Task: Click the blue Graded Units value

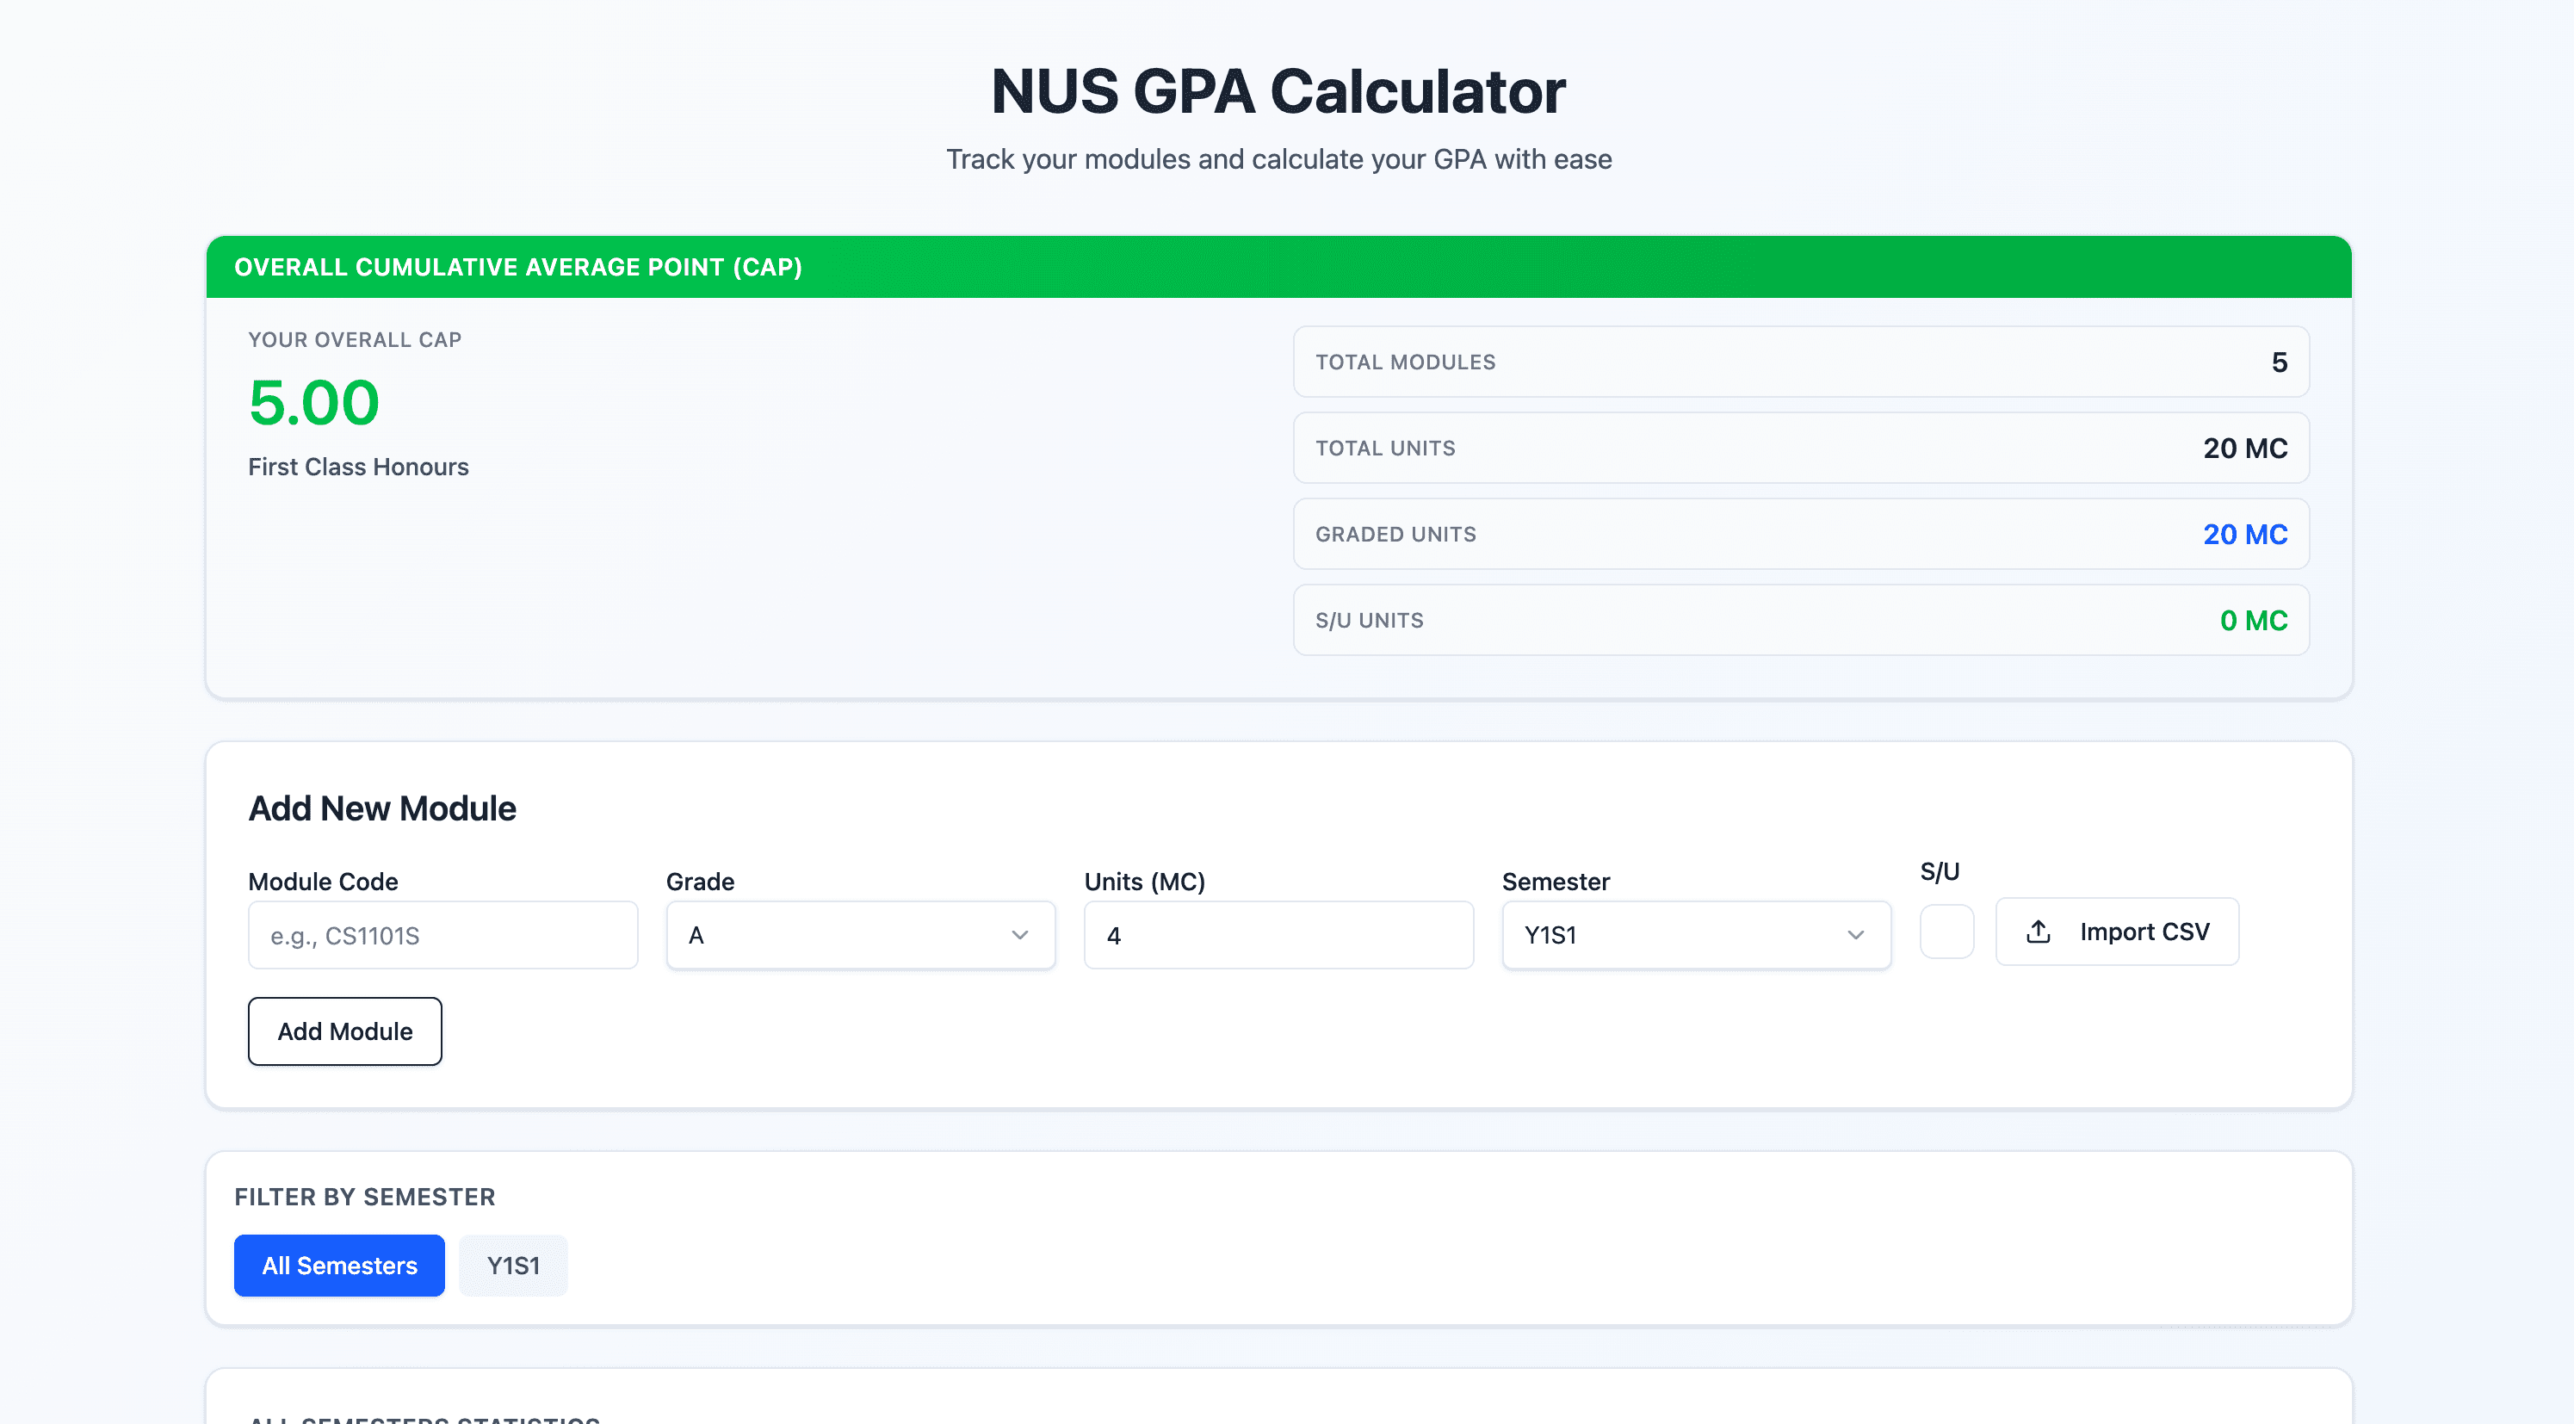Action: pyautogui.click(x=2245, y=534)
